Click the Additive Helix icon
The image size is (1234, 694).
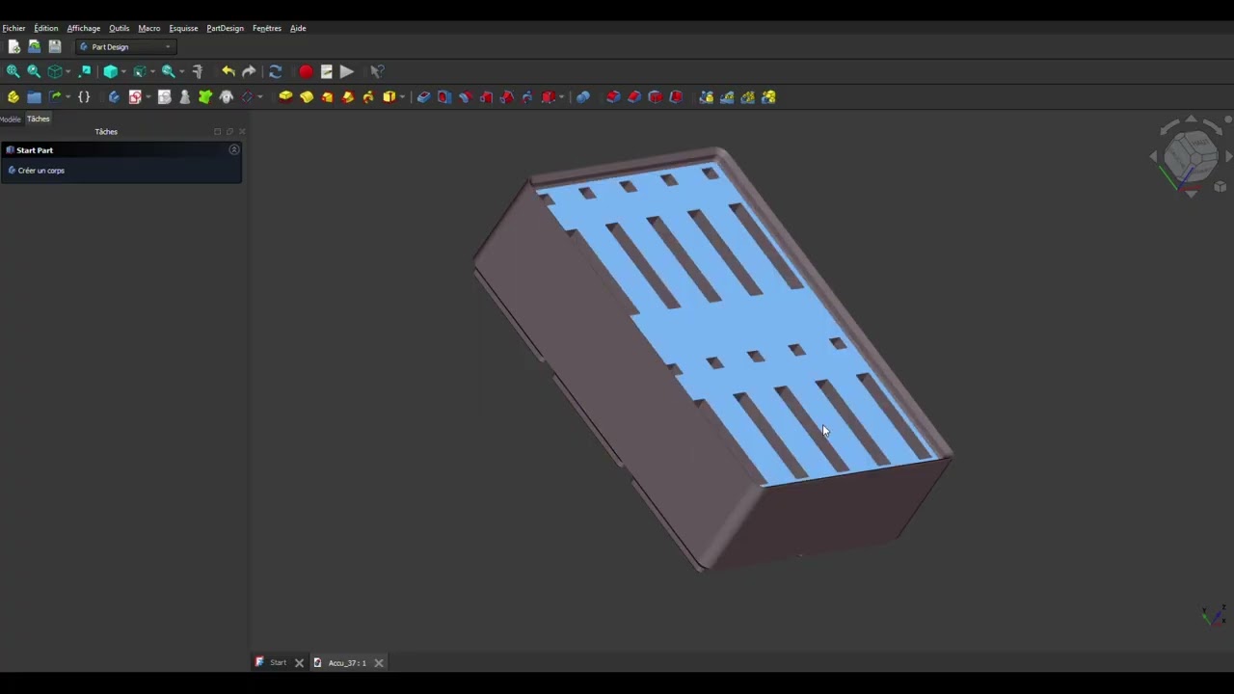point(368,97)
